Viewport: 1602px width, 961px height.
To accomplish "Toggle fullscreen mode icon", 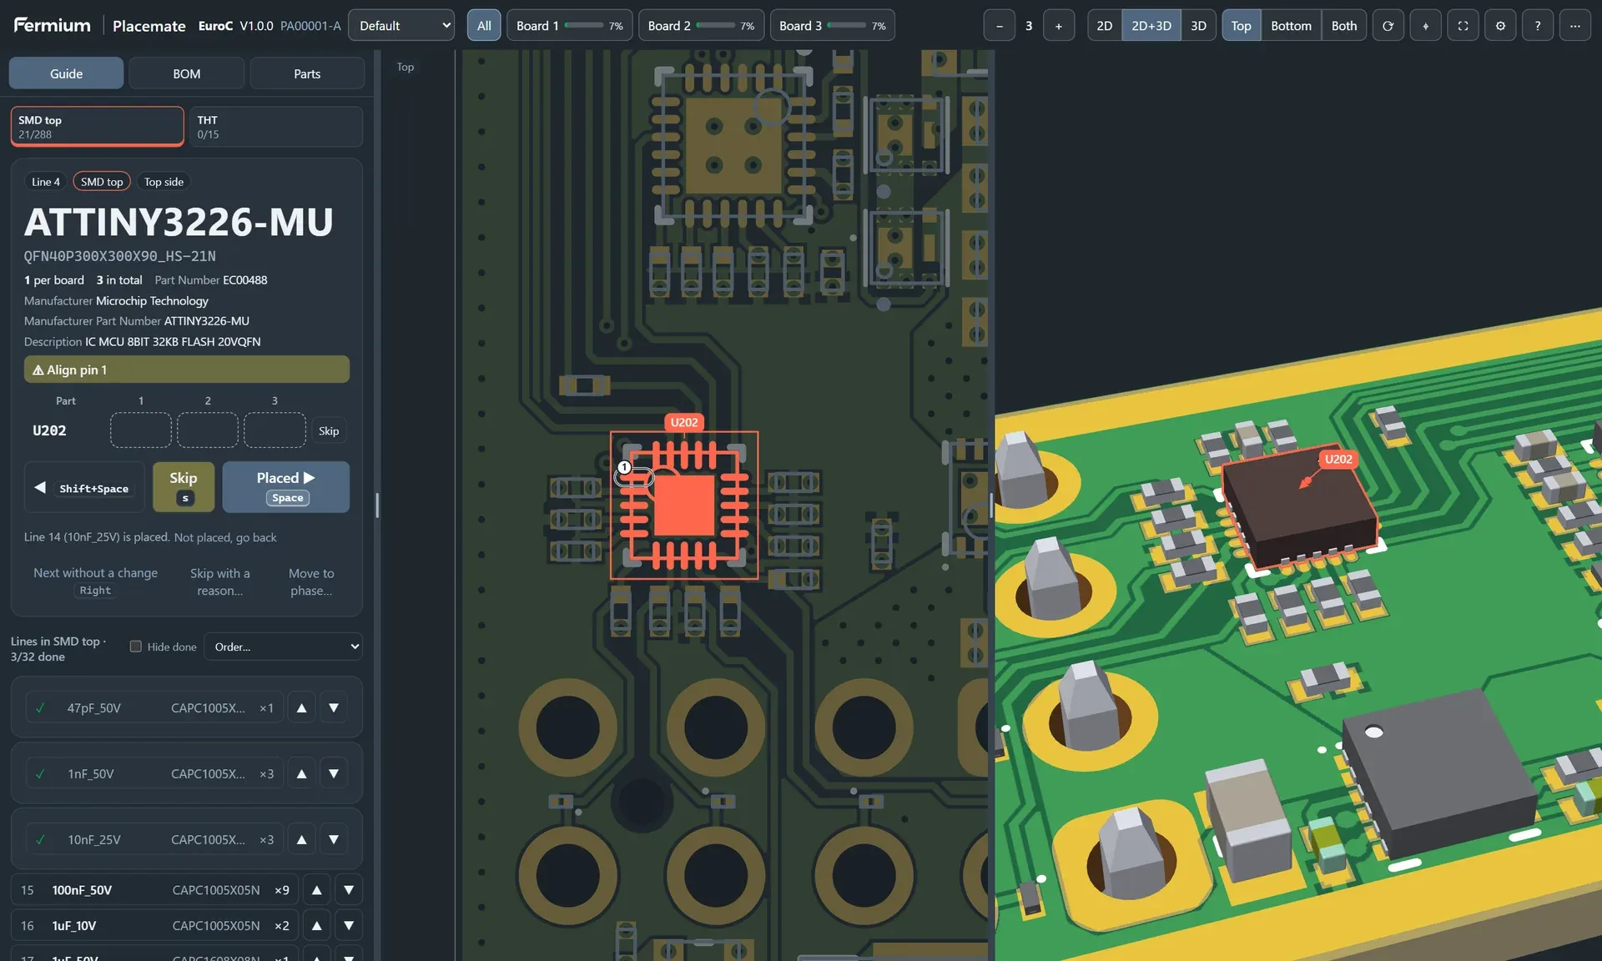I will 1463,26.
